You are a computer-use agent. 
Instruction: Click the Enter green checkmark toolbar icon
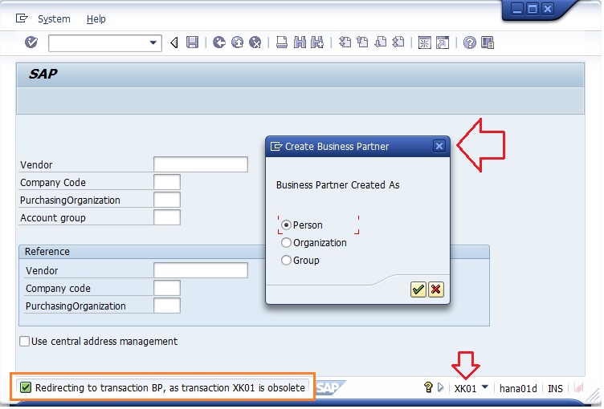tap(31, 42)
